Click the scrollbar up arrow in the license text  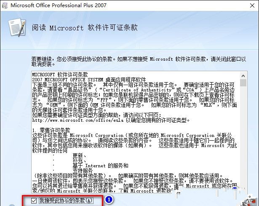(243, 76)
